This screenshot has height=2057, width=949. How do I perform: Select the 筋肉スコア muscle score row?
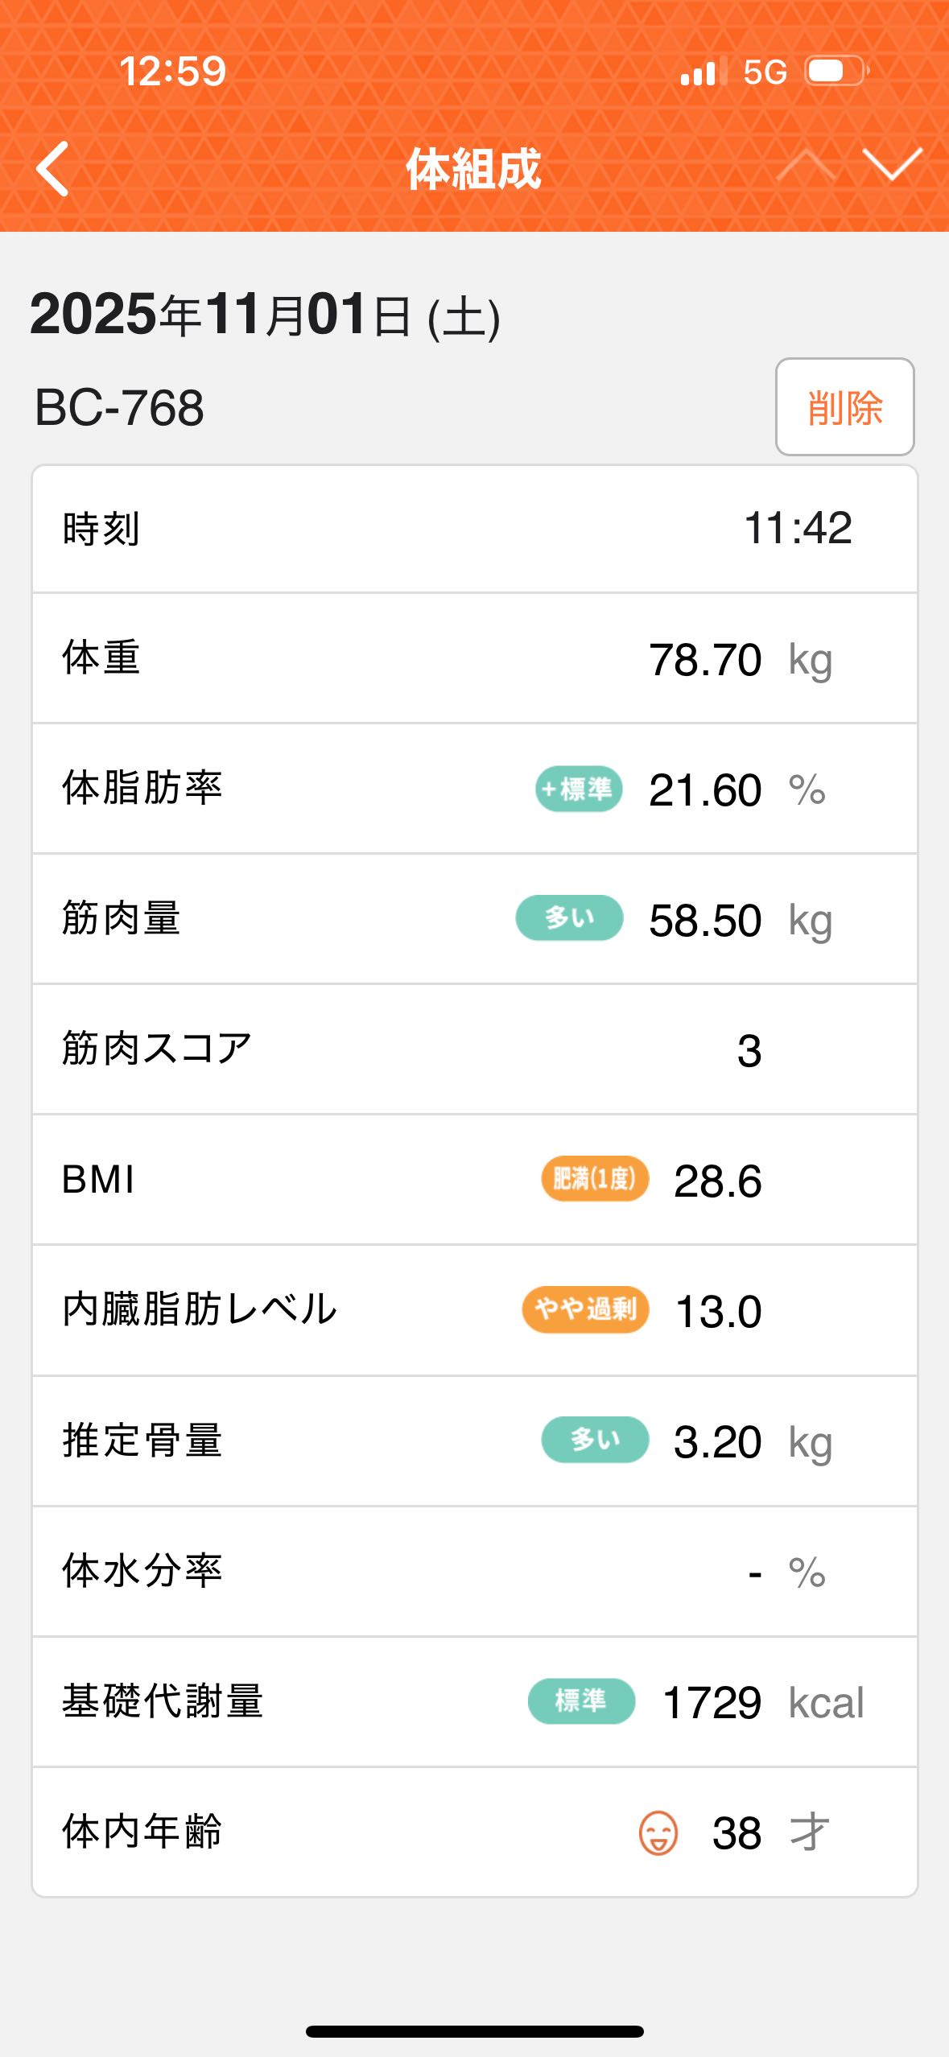(474, 1049)
